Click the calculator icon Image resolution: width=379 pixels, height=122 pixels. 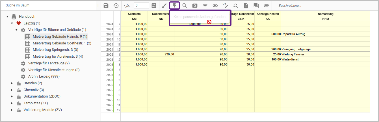pyautogui.click(x=154, y=6)
